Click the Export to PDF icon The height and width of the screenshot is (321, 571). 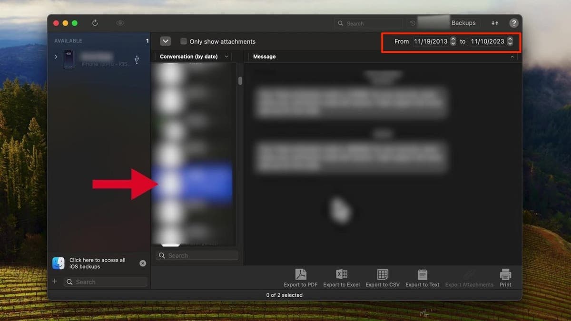coord(300,274)
